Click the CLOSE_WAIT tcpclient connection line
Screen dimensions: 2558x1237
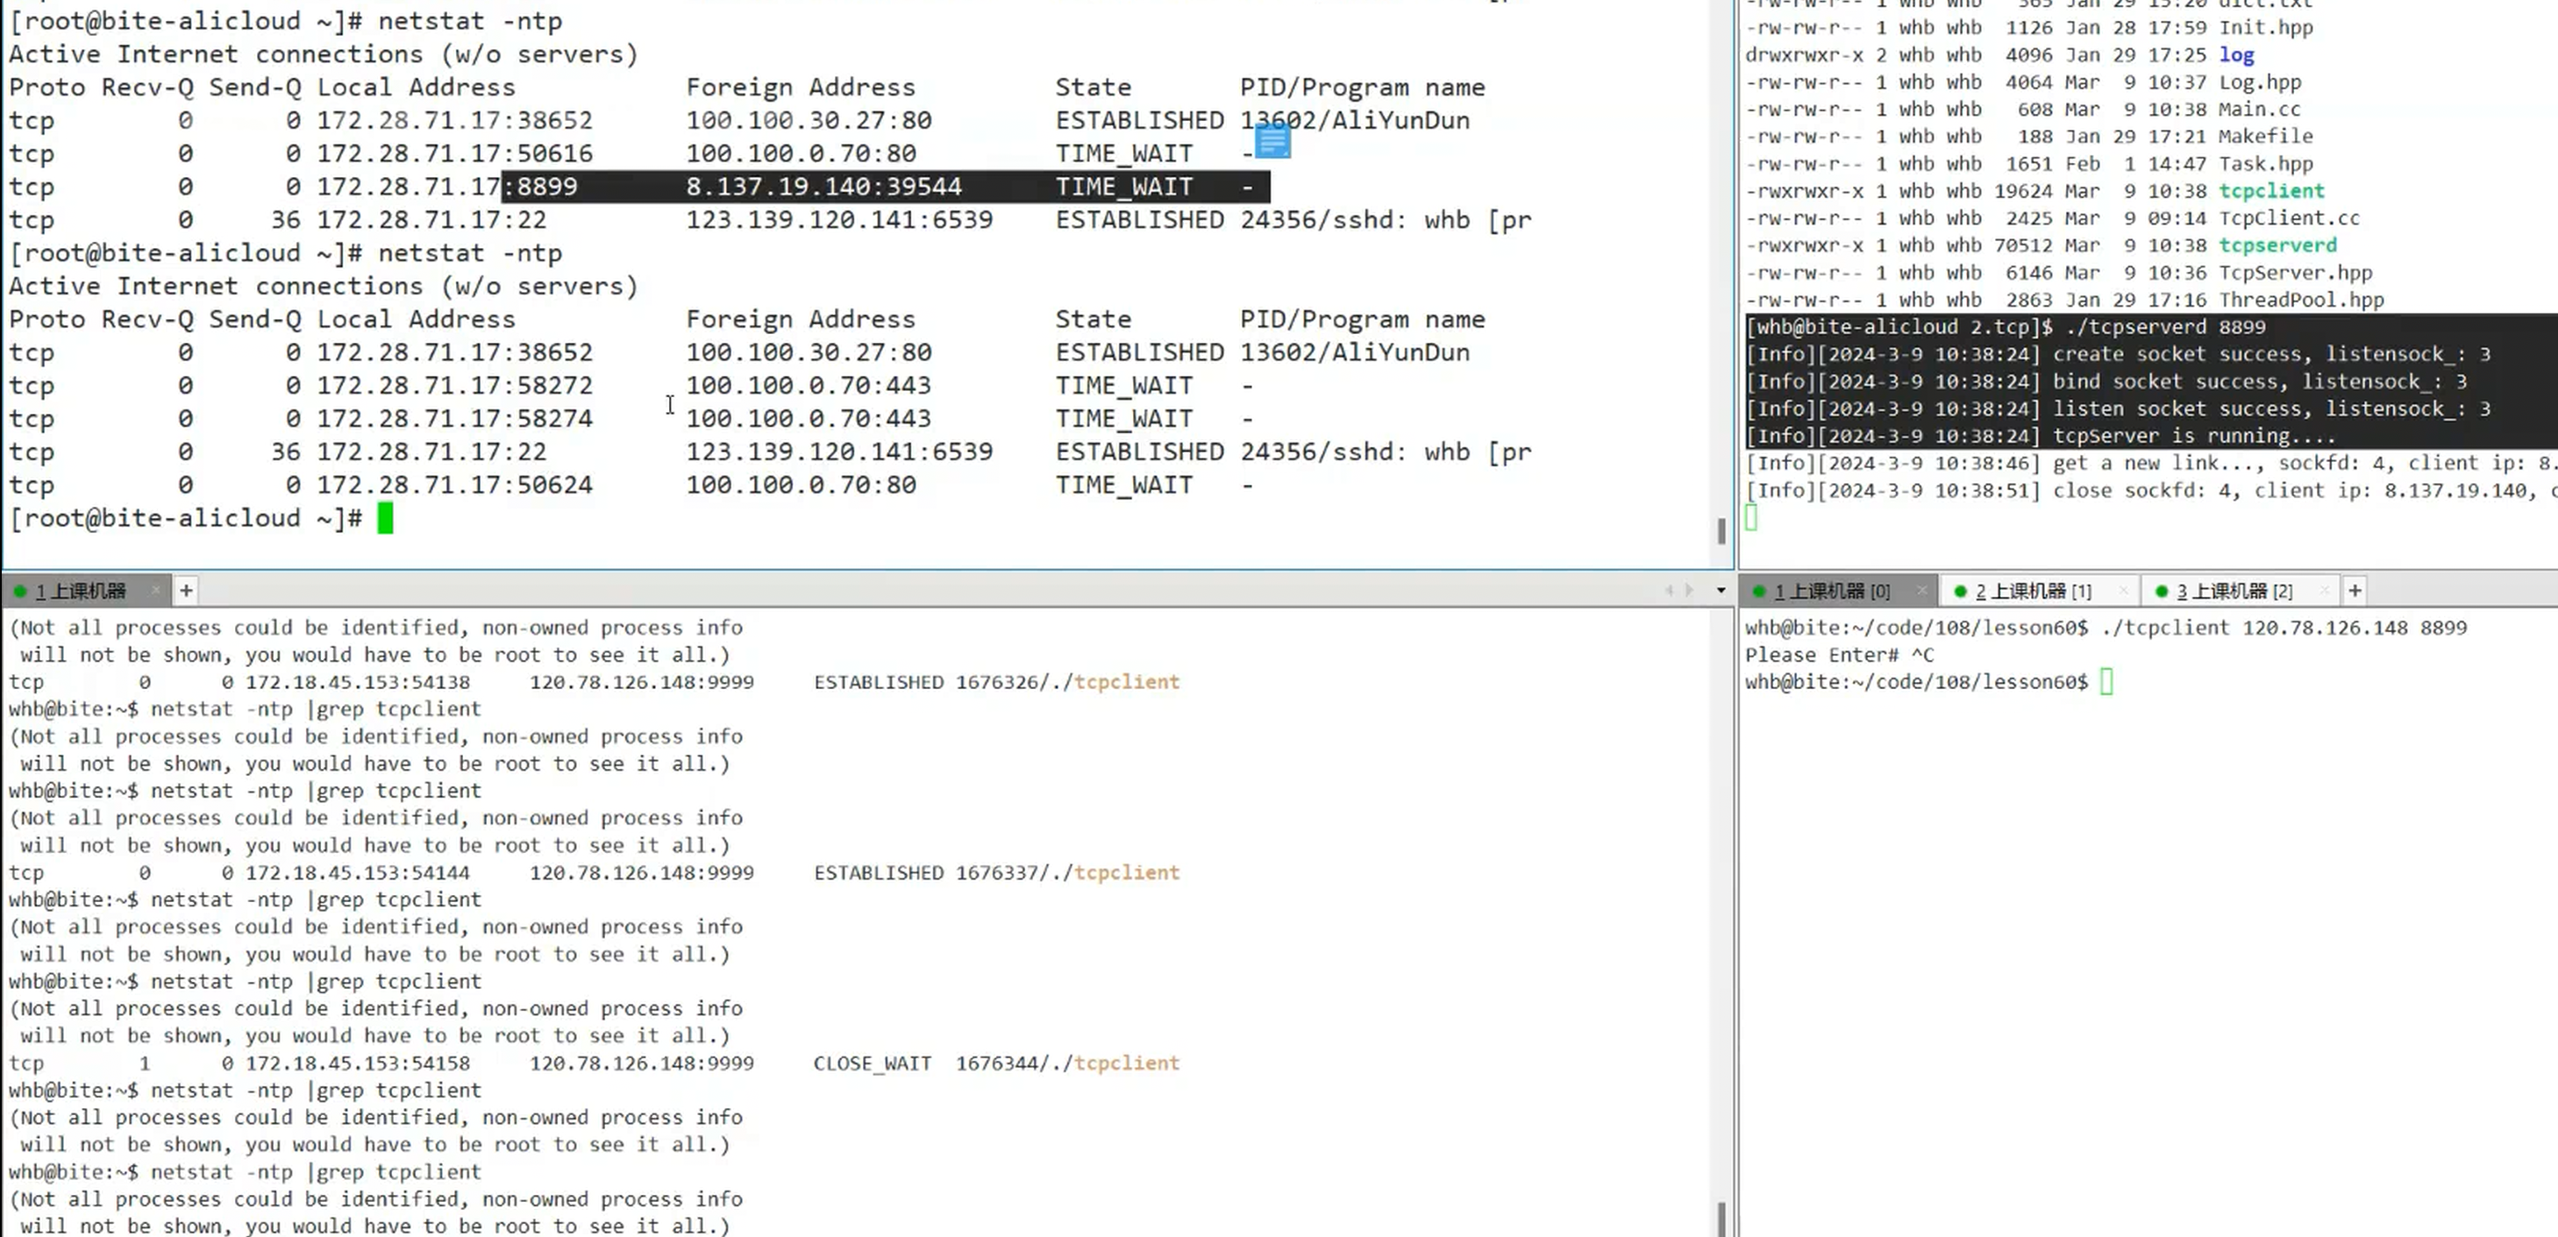[594, 1063]
